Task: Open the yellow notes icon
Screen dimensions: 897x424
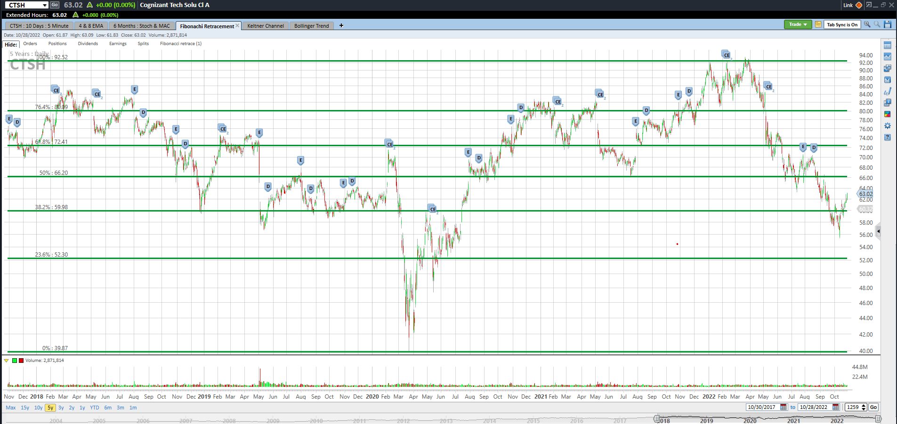Action: pos(818,24)
